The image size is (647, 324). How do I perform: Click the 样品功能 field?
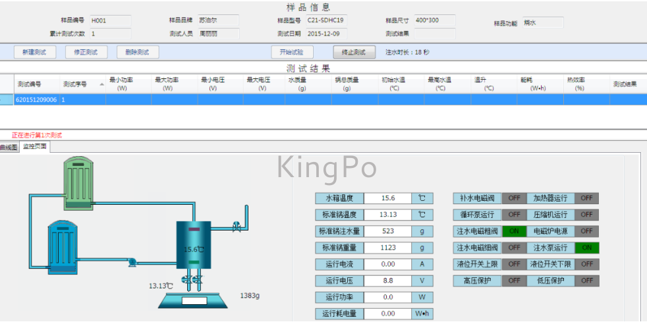click(x=543, y=22)
